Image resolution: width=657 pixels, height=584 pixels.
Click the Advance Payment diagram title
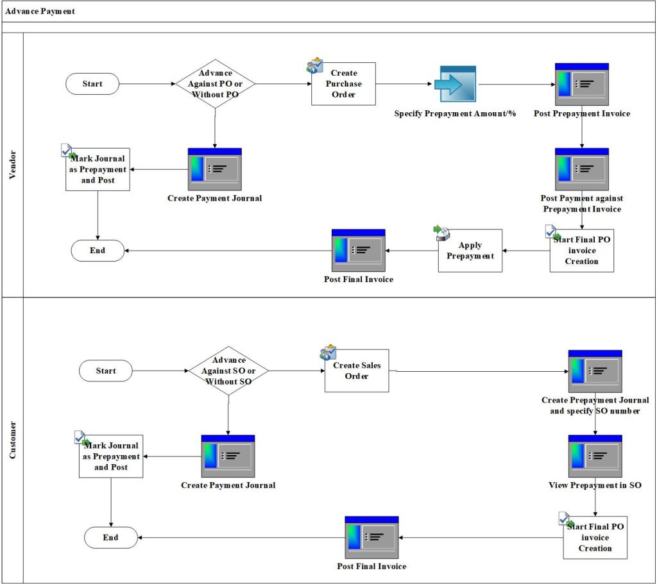tap(40, 11)
